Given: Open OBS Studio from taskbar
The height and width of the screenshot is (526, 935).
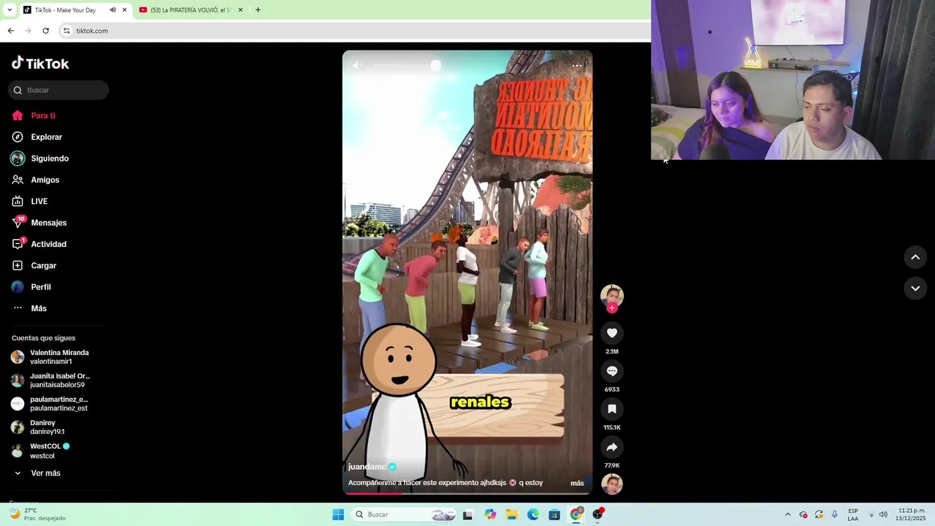Looking at the screenshot, I should pyautogui.click(x=598, y=514).
